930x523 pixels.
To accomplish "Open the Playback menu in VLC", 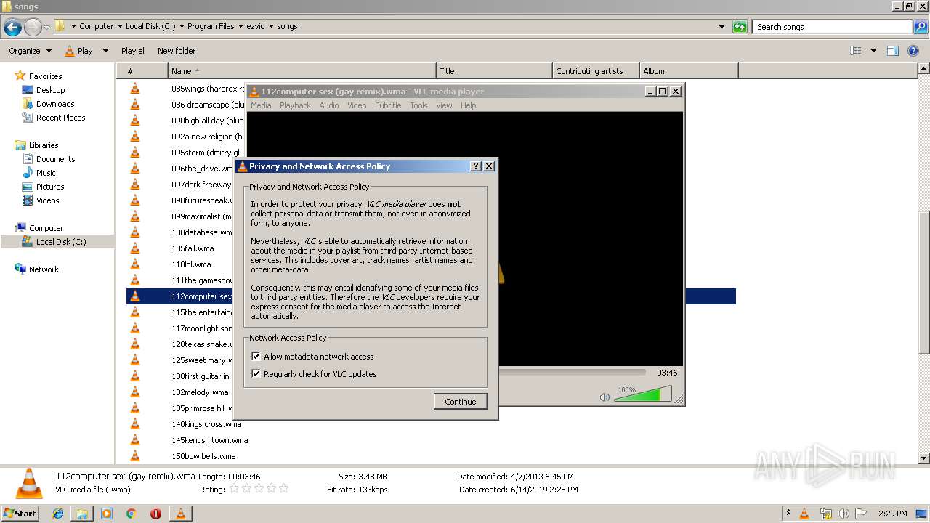I will (295, 105).
